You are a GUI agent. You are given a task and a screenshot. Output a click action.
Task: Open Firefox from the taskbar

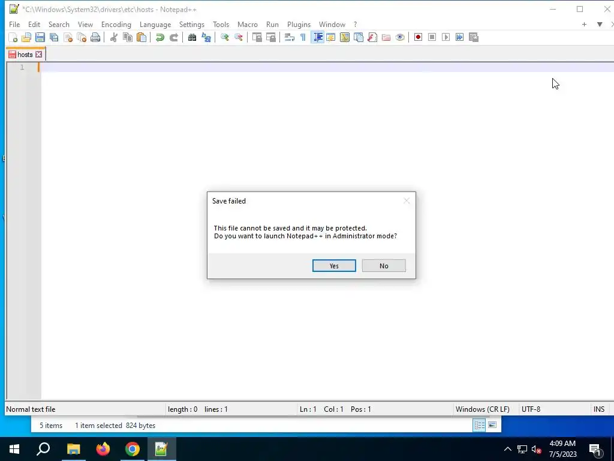pyautogui.click(x=103, y=449)
